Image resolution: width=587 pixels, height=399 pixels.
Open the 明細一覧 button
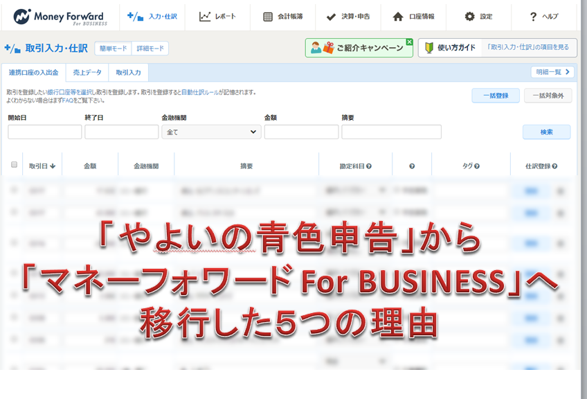tap(552, 72)
